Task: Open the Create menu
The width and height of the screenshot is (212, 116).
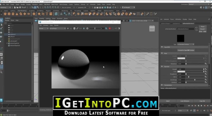Action: [12, 4]
